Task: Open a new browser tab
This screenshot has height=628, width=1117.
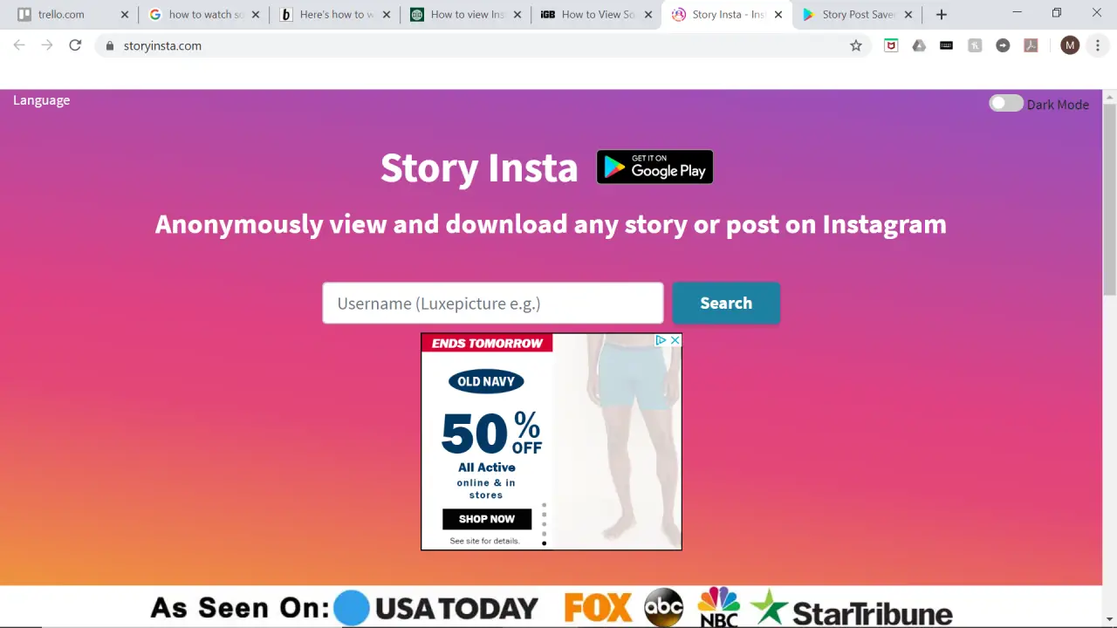Action: click(x=941, y=14)
